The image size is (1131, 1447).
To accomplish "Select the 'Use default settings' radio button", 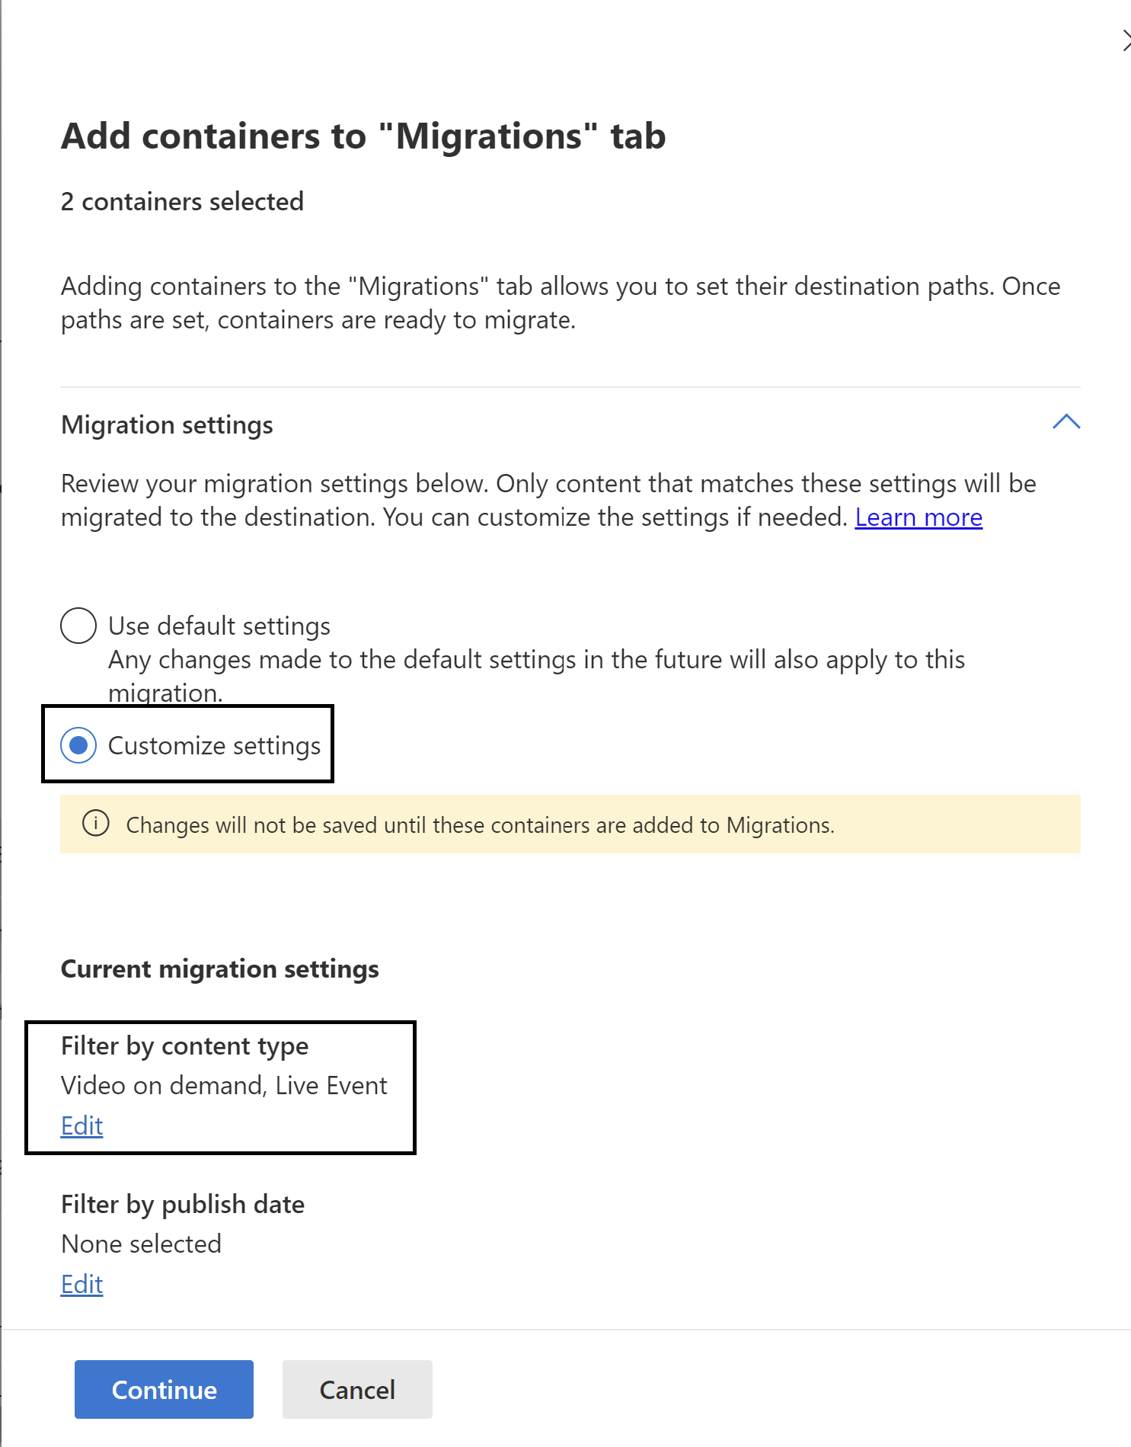I will point(78,626).
